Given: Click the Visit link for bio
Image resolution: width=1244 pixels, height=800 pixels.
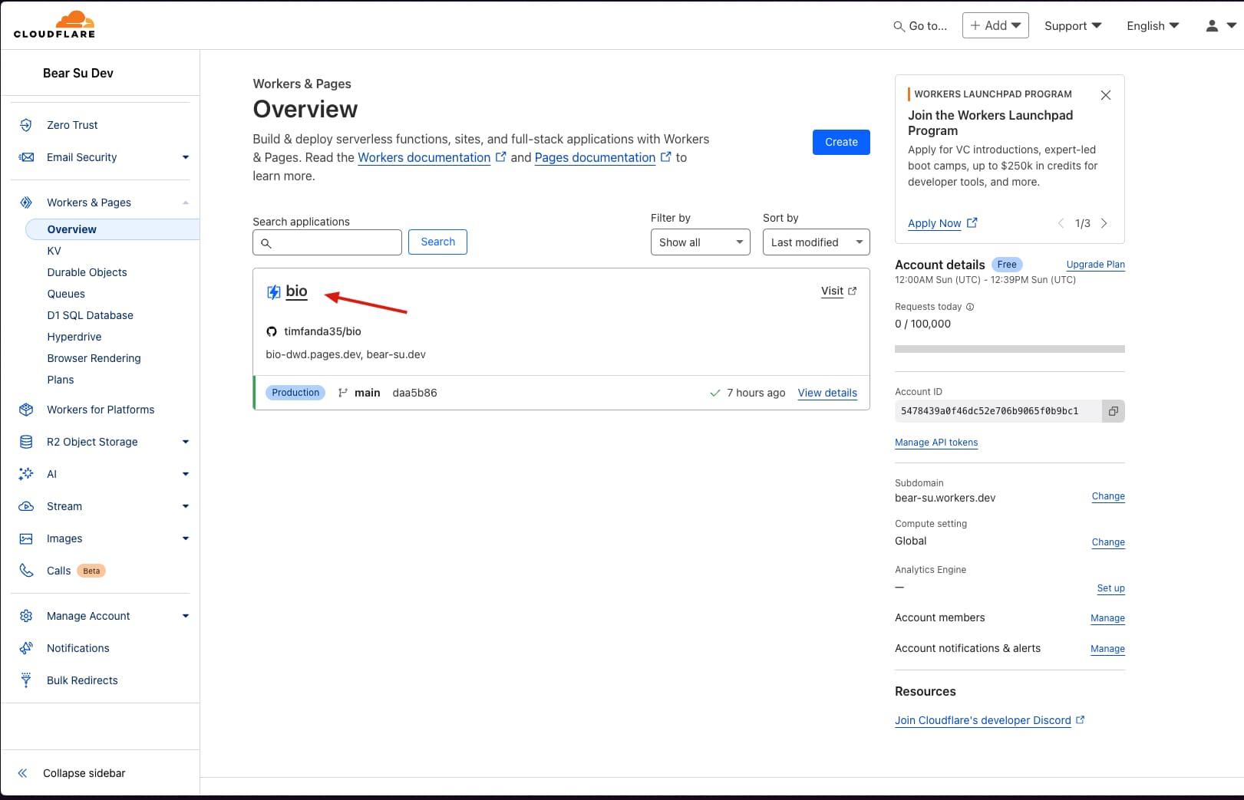Looking at the screenshot, I should (x=839, y=291).
